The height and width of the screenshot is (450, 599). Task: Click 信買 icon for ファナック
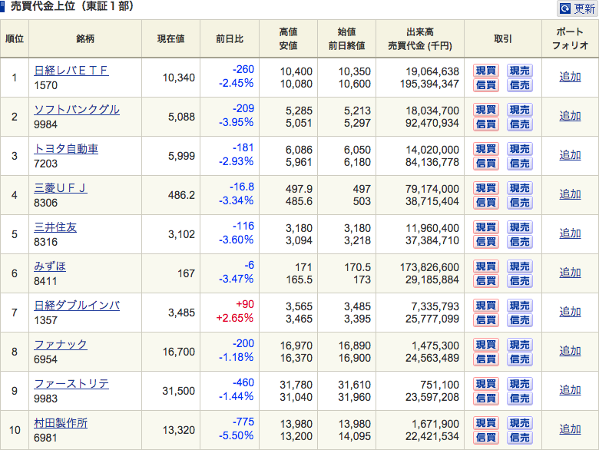point(485,359)
